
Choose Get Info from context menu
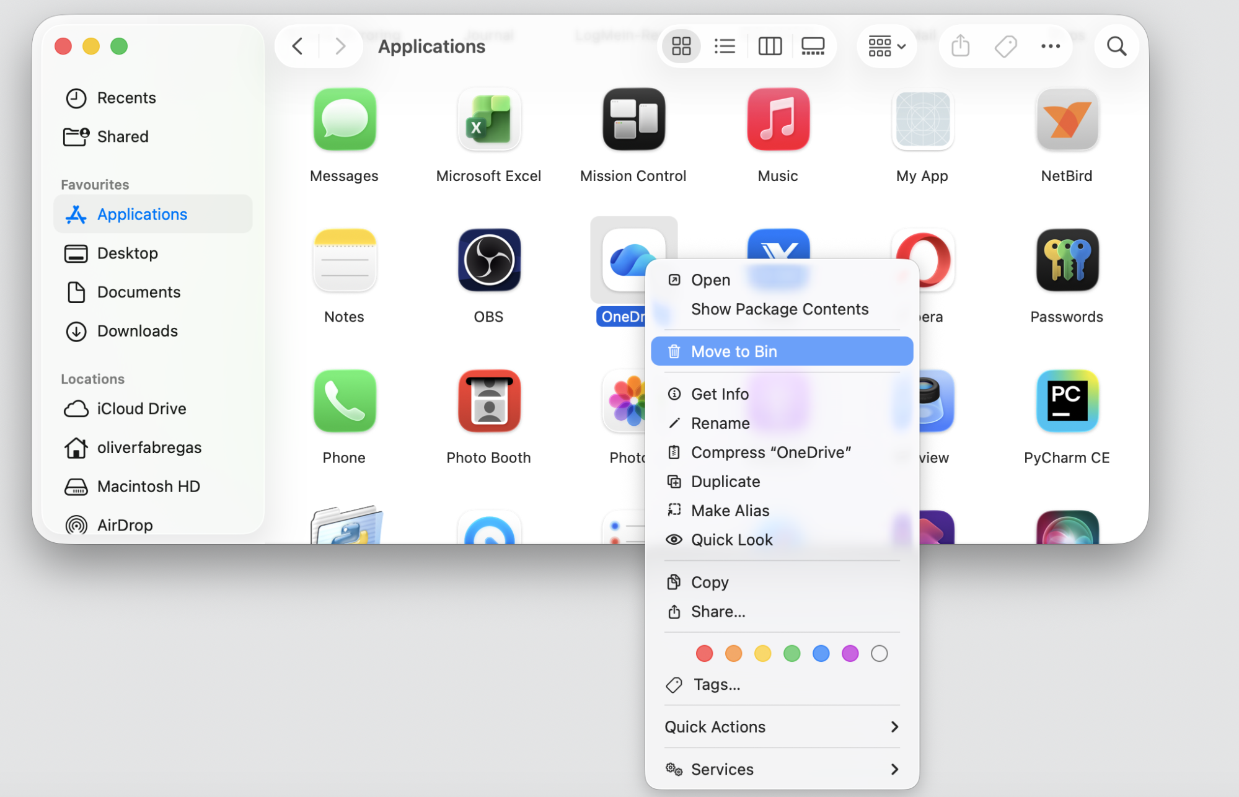(x=782, y=394)
